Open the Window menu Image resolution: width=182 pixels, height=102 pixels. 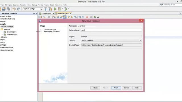[58, 5]
